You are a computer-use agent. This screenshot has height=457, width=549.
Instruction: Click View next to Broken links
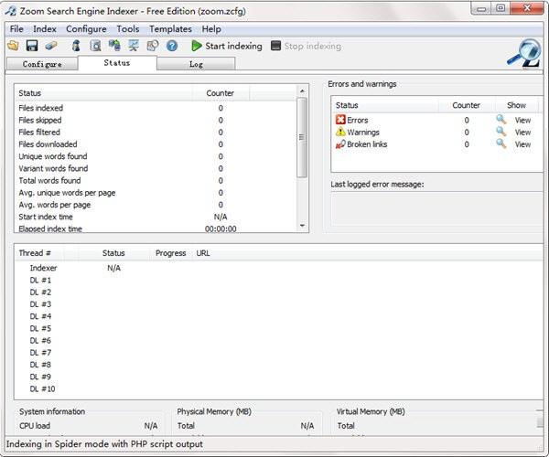(522, 144)
